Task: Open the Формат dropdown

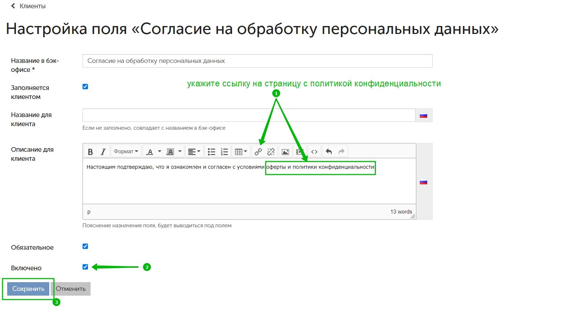Action: pyautogui.click(x=126, y=152)
